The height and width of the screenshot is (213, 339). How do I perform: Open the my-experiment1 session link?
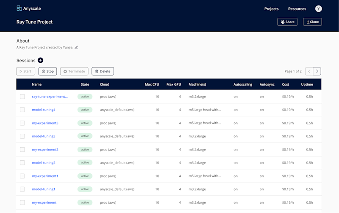coord(45,176)
